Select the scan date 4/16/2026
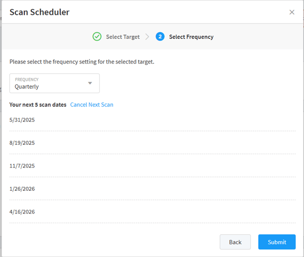This screenshot has height=257, width=304. click(22, 212)
